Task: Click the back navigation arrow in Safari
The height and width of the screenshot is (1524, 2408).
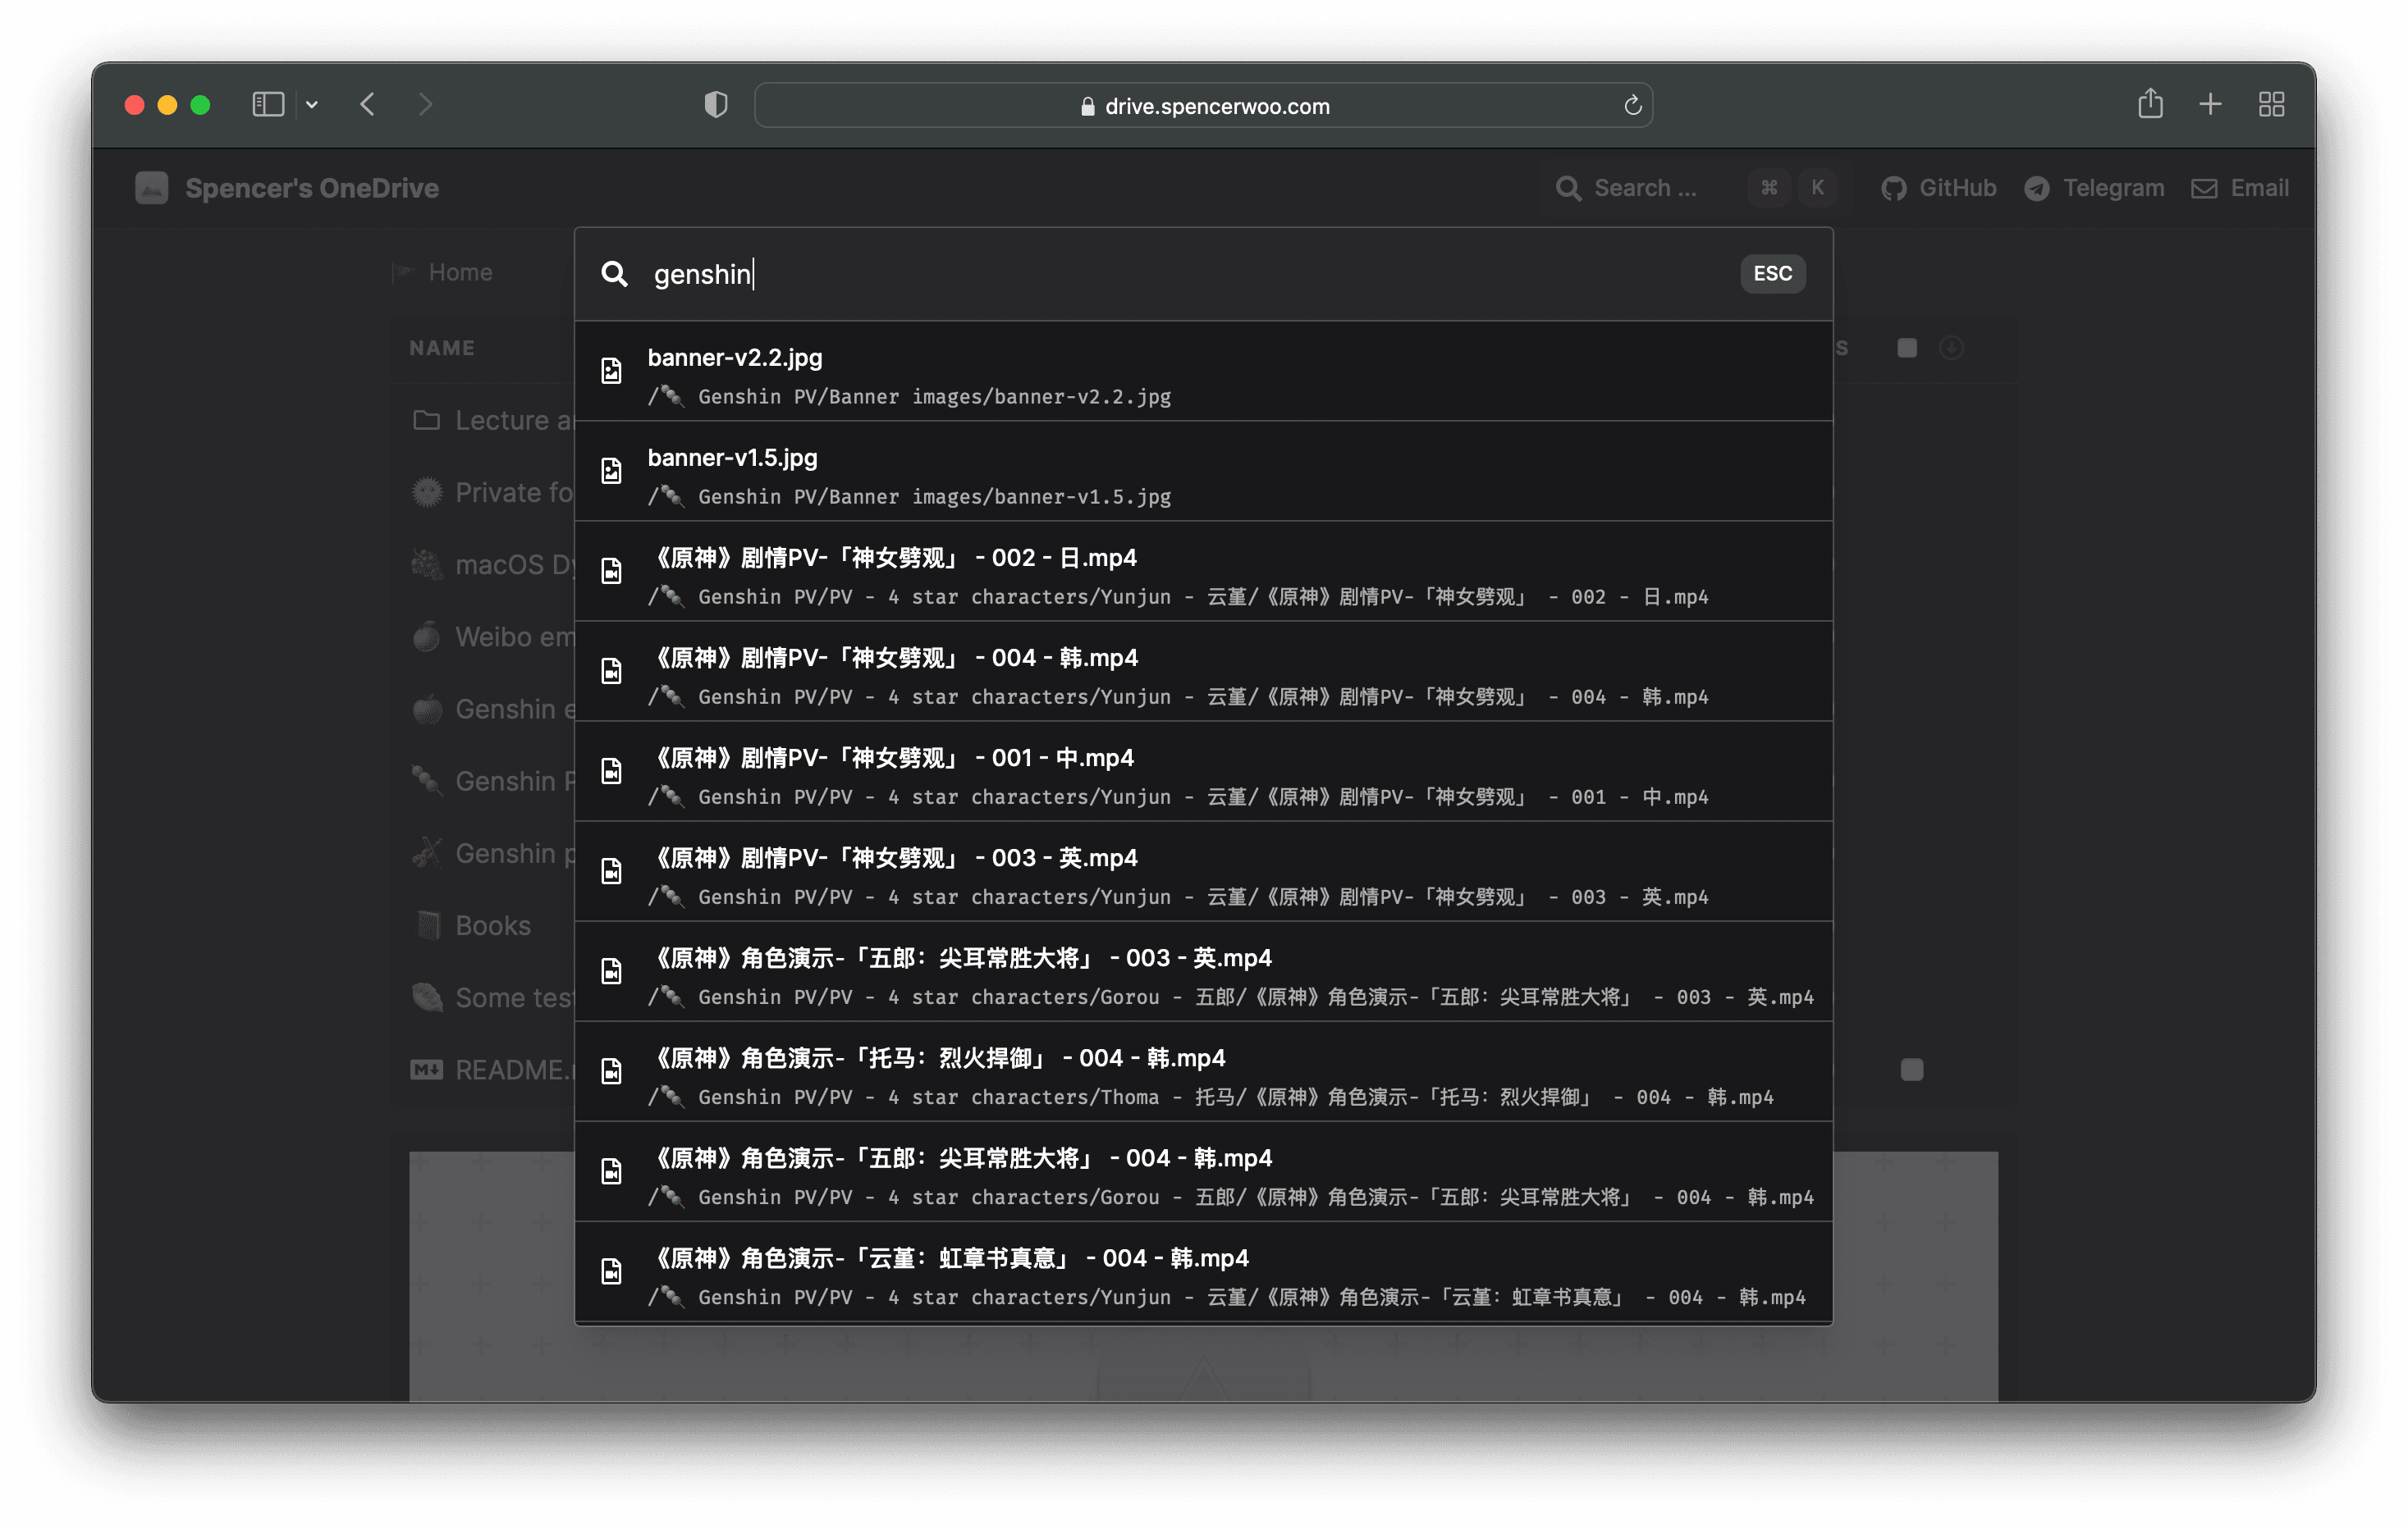Action: (x=367, y=104)
